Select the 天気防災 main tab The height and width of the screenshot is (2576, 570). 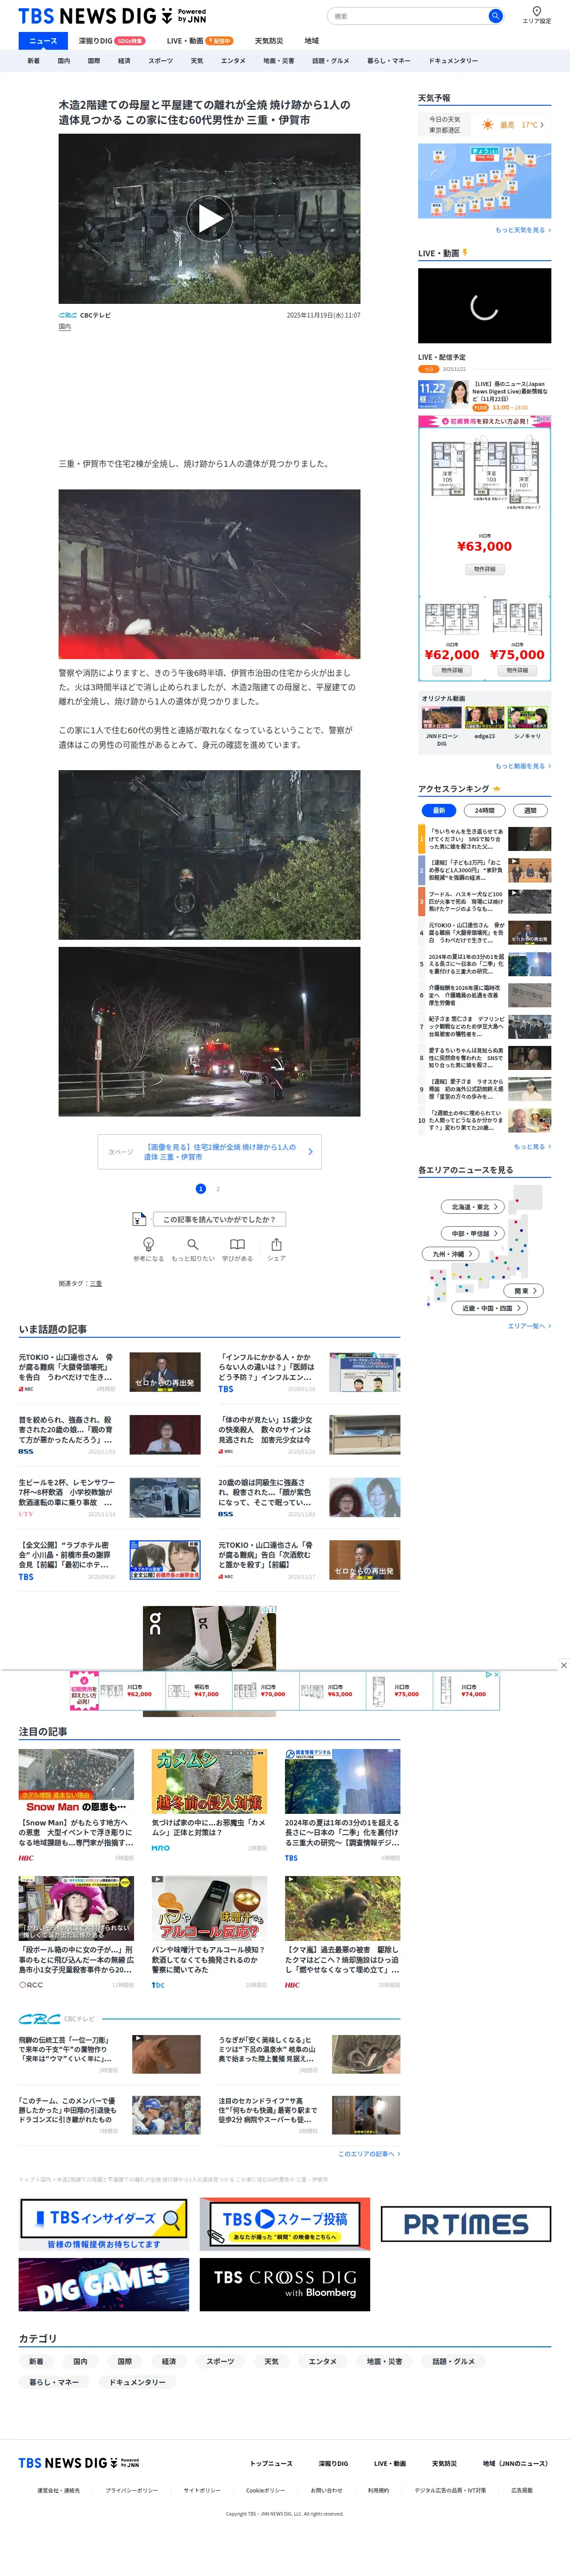coord(268,41)
